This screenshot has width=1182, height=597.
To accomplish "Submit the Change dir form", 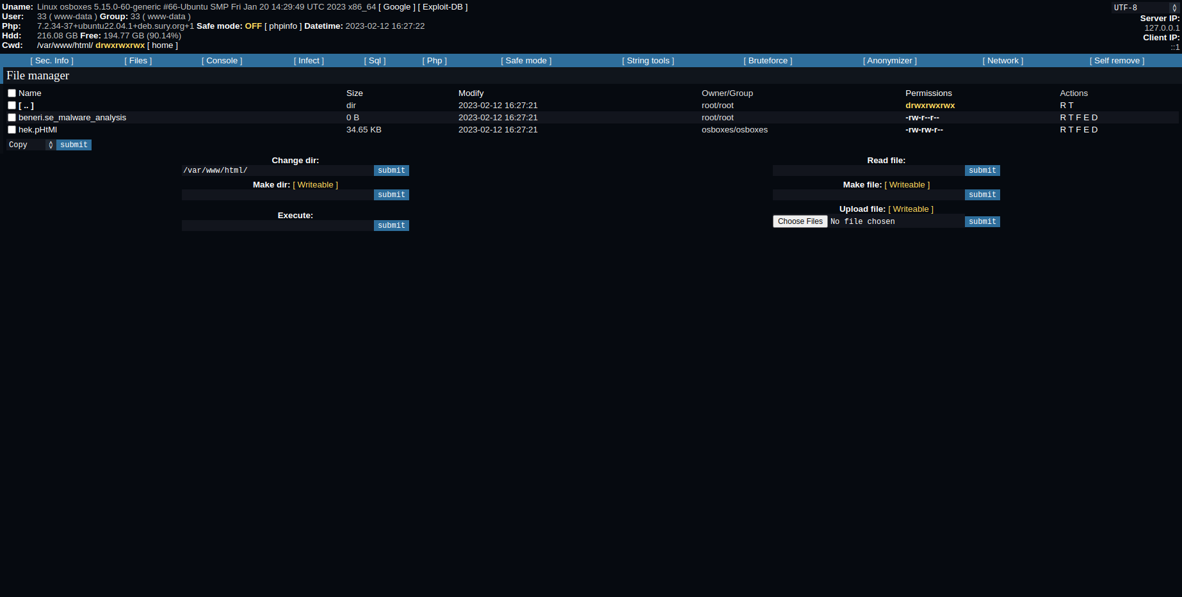I will coord(391,171).
